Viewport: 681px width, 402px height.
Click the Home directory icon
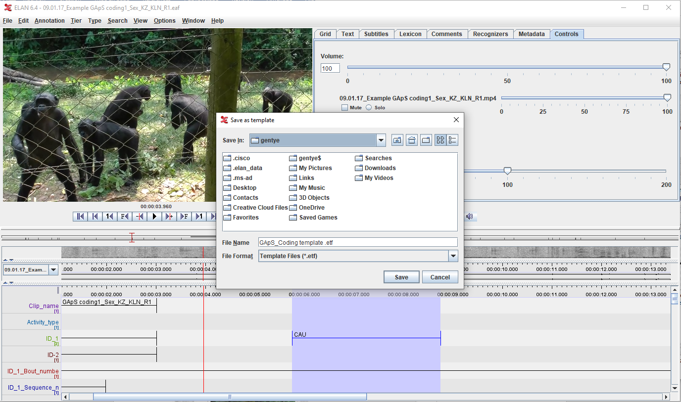[x=411, y=140]
